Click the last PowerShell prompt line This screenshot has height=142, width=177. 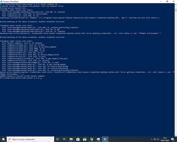click(x=21, y=78)
